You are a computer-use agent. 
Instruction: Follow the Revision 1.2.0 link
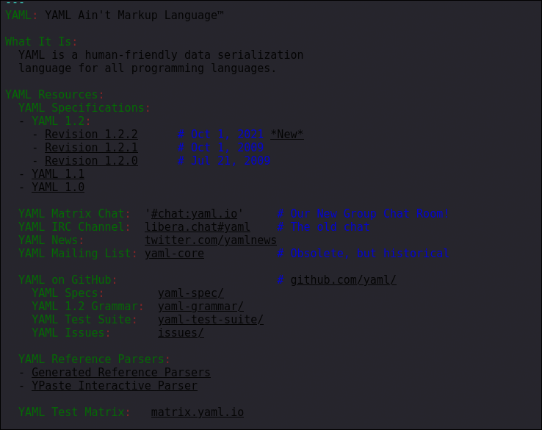point(91,161)
